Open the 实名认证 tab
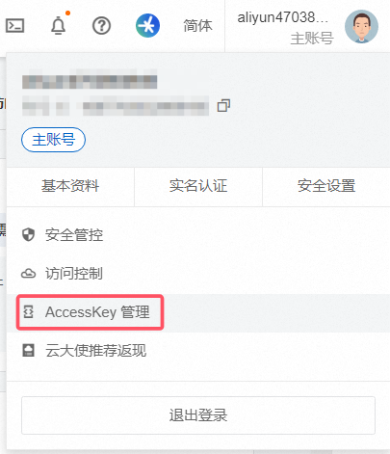 pyautogui.click(x=198, y=186)
